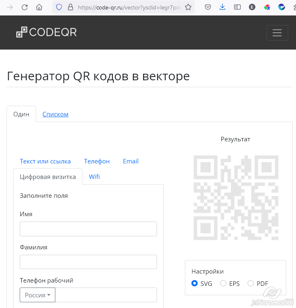Image resolution: width=296 pixels, height=308 pixels.
Task: Open the tracking protection shield icon
Action: (x=59, y=7)
